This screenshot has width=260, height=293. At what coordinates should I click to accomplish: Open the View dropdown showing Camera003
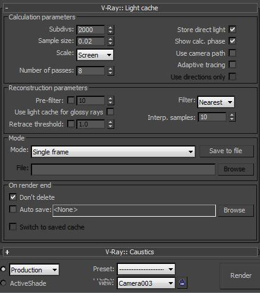pyautogui.click(x=146, y=283)
